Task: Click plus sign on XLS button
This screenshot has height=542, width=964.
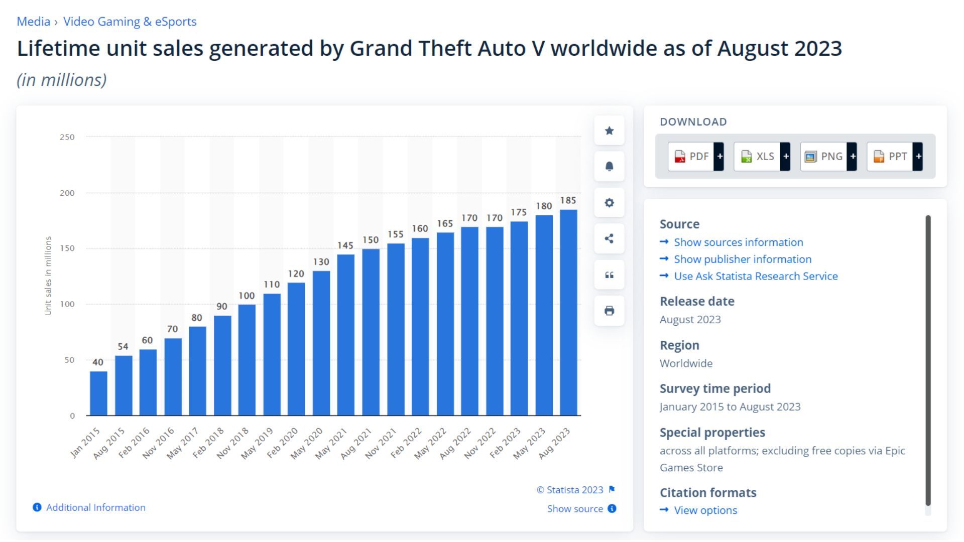Action: coord(785,157)
